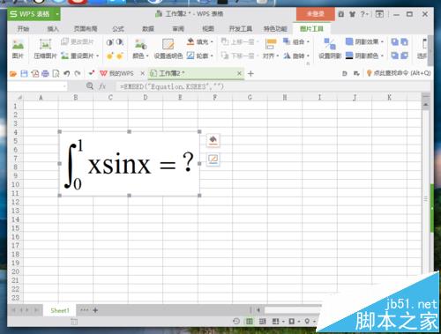Open the 数据 Data tab
The image size is (441, 334).
click(x=148, y=28)
